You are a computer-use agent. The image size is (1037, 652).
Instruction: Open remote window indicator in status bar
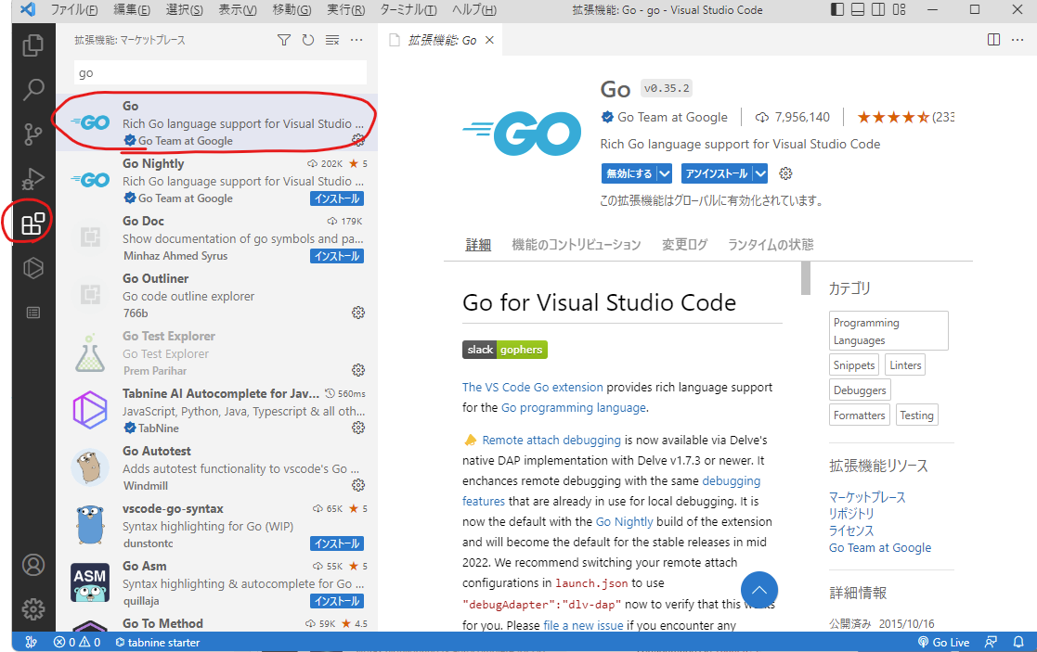(x=31, y=642)
